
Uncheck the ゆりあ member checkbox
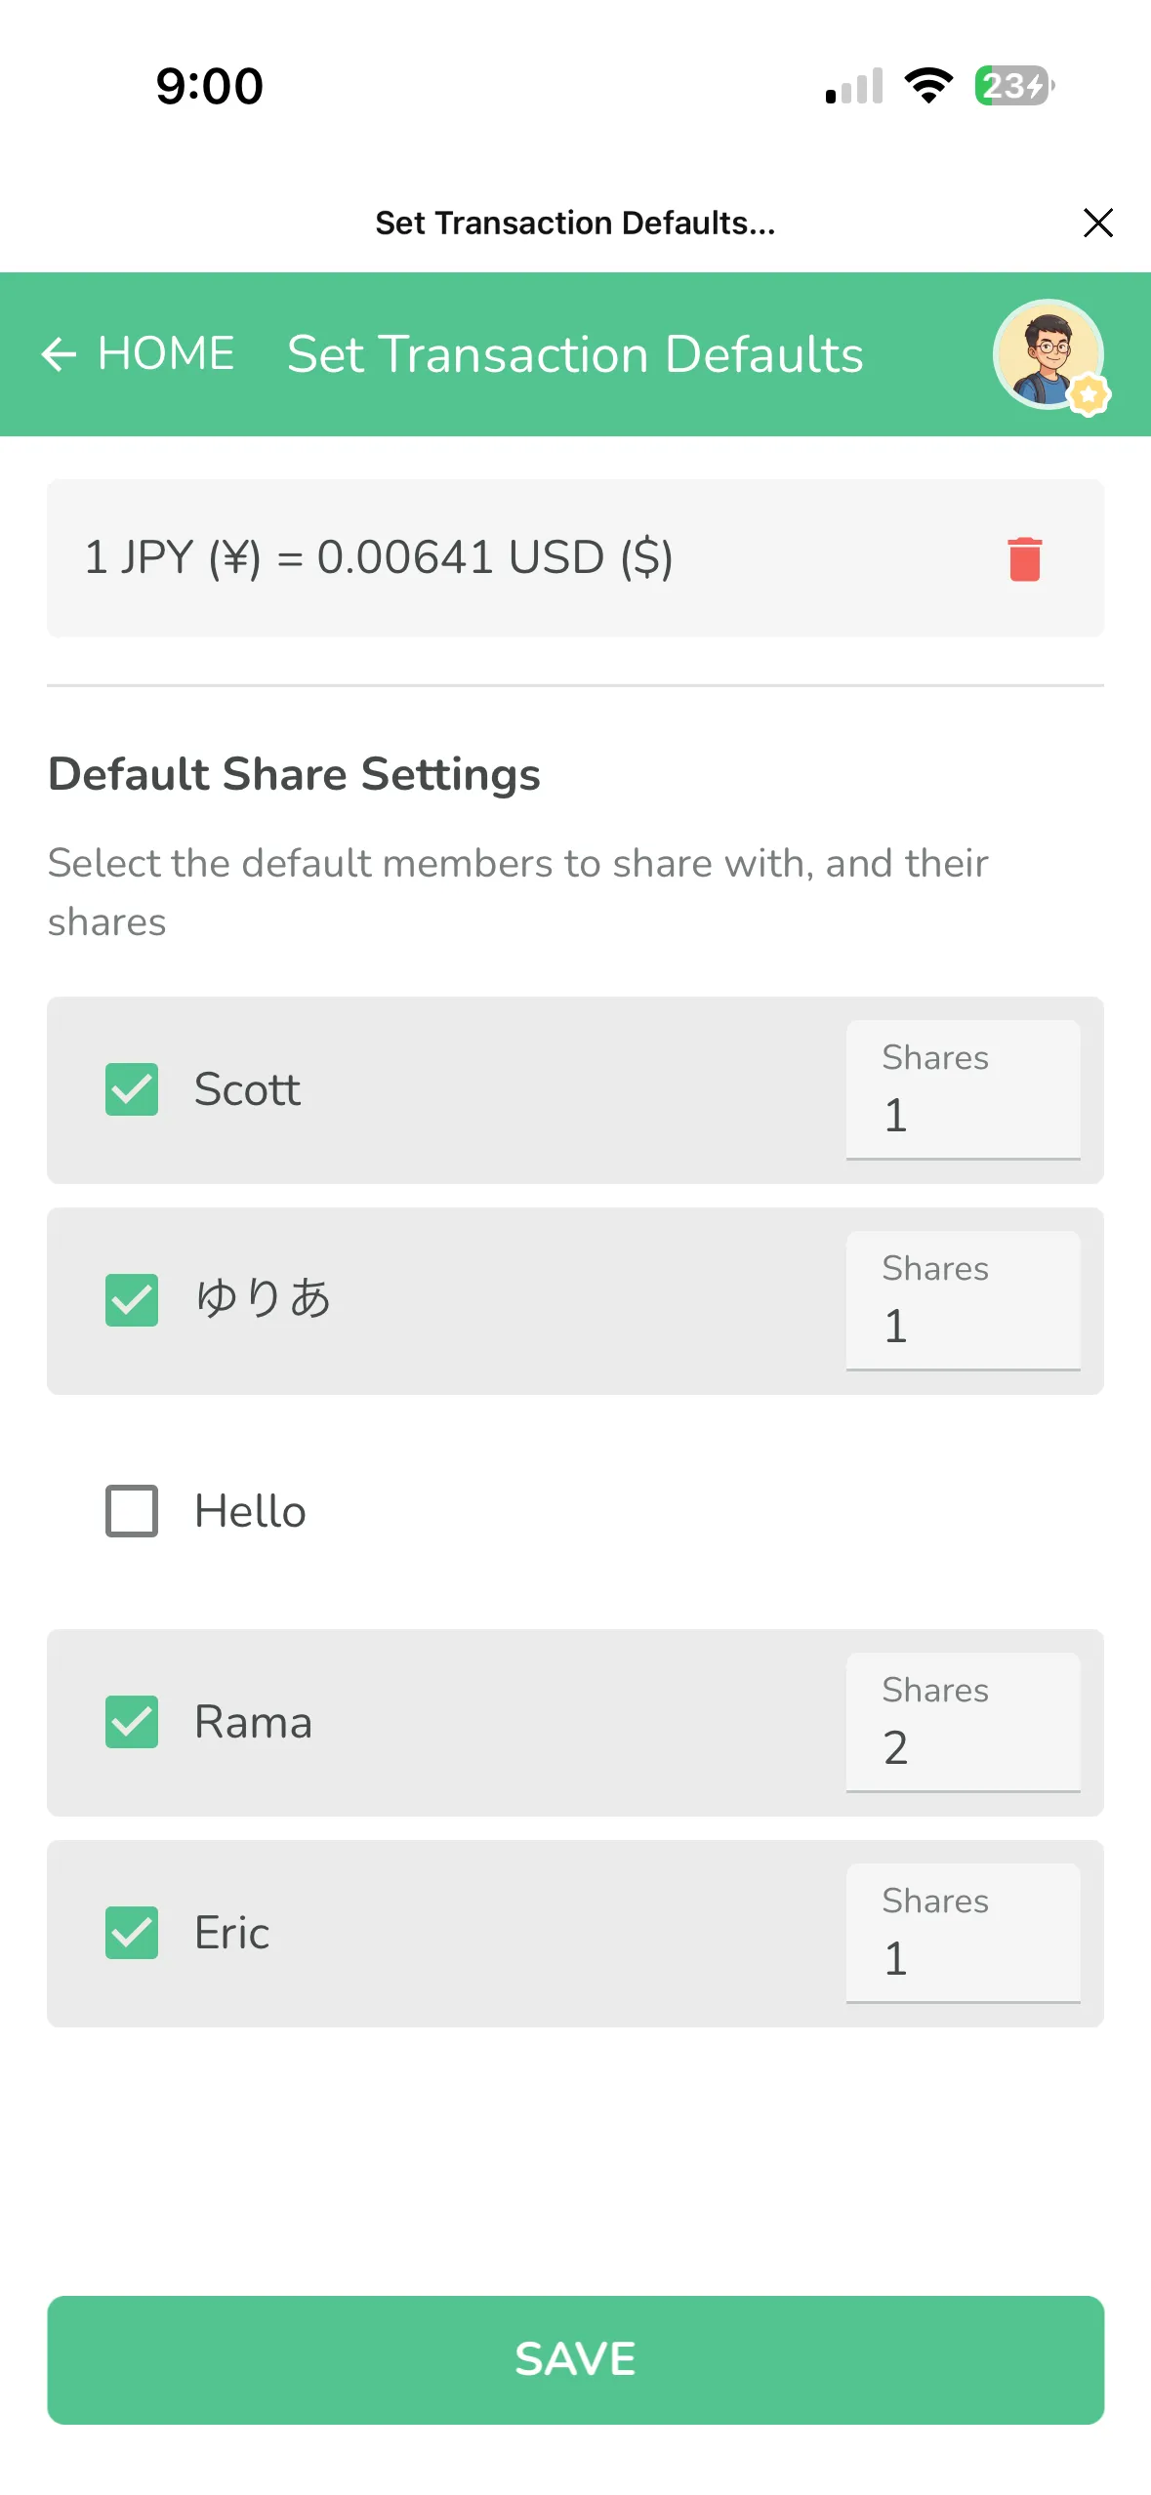pyautogui.click(x=132, y=1300)
